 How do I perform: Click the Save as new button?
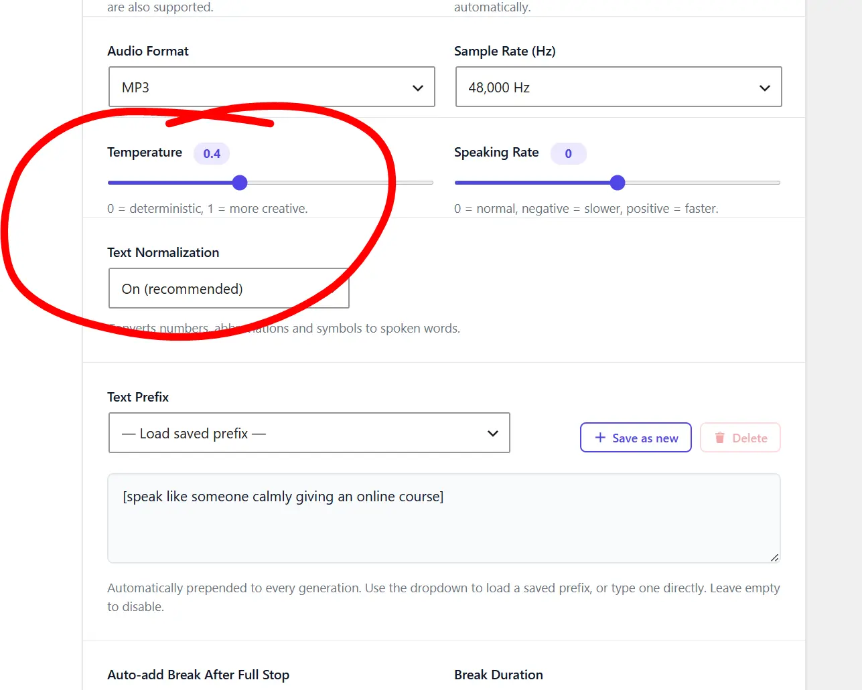click(636, 438)
